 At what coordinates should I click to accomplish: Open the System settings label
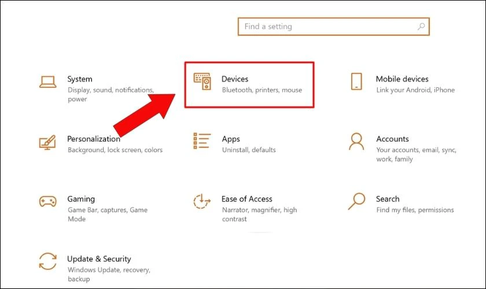(79, 79)
